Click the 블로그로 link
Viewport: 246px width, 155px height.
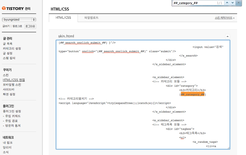click(17, 26)
